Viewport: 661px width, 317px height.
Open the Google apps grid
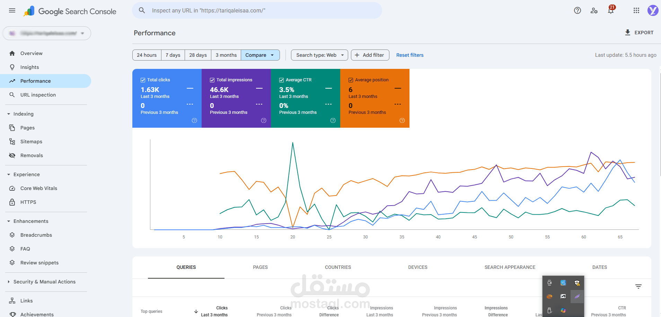636,10
